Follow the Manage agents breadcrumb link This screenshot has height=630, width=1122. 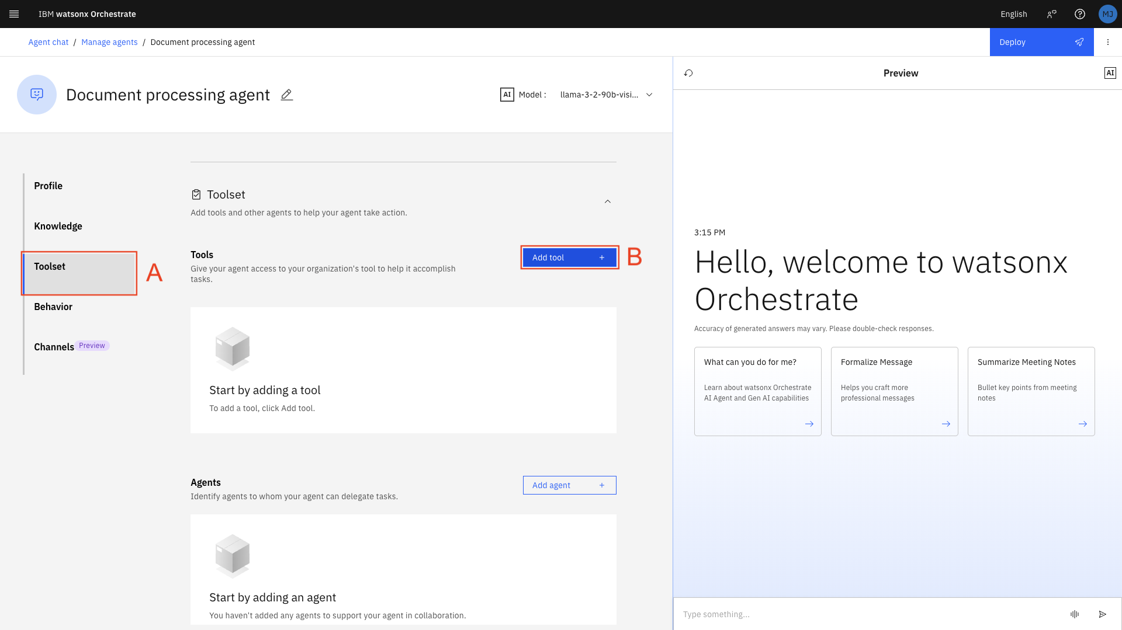pos(109,42)
